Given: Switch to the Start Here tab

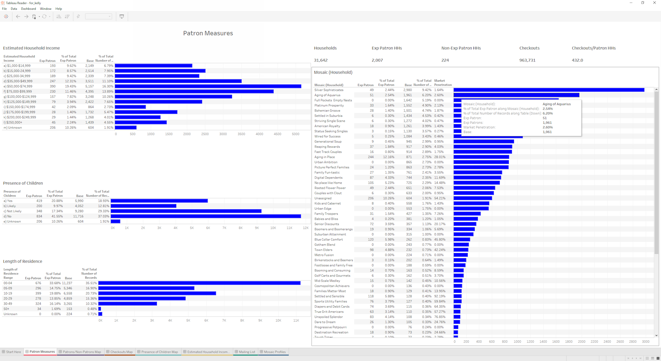Looking at the screenshot, I should (11, 352).
